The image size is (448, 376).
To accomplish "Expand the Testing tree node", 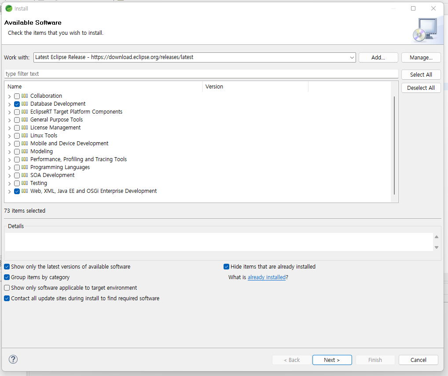I will pyautogui.click(x=9, y=184).
